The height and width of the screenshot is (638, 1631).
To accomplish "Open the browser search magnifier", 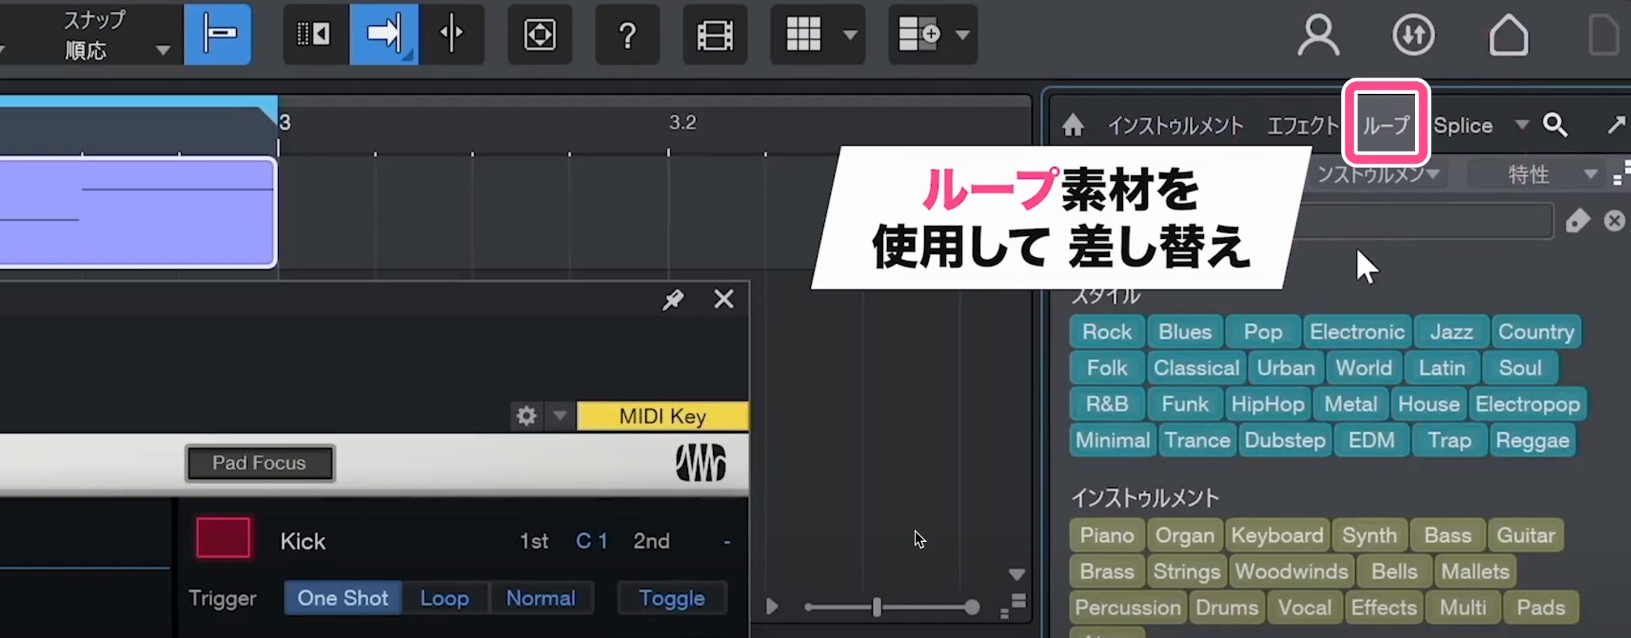I will click(x=1555, y=125).
